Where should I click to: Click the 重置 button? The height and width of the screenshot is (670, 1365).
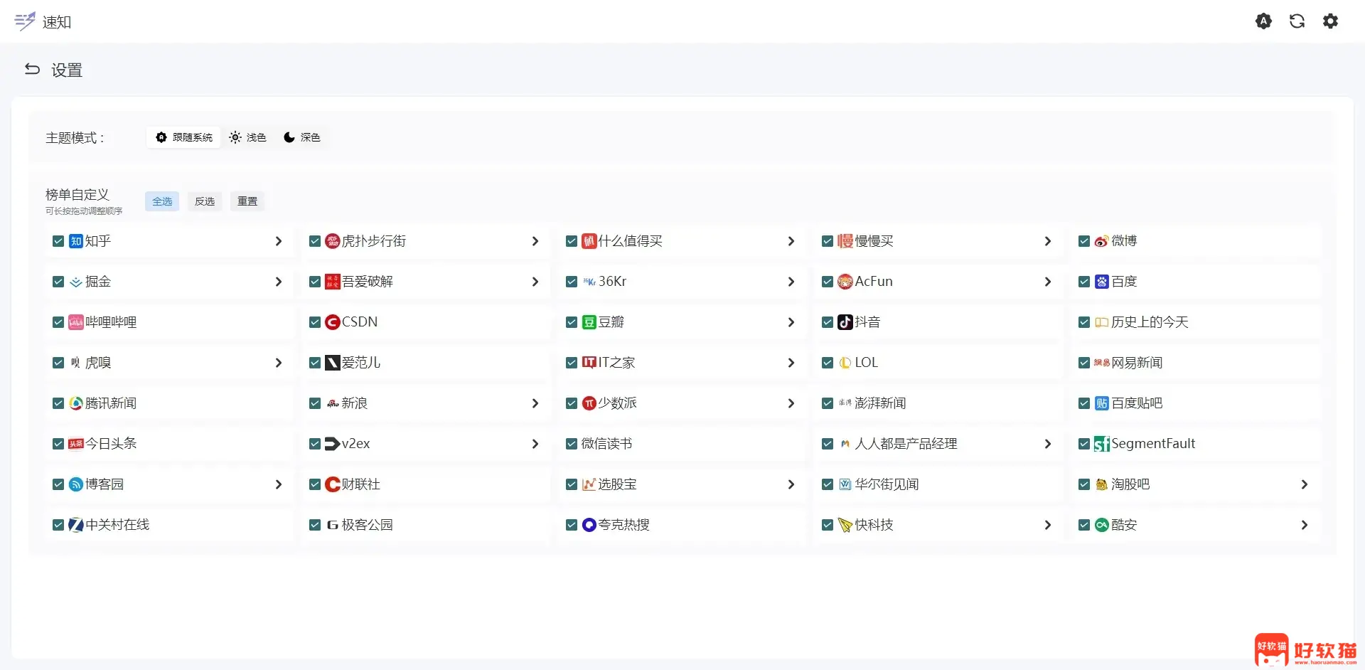pos(247,201)
